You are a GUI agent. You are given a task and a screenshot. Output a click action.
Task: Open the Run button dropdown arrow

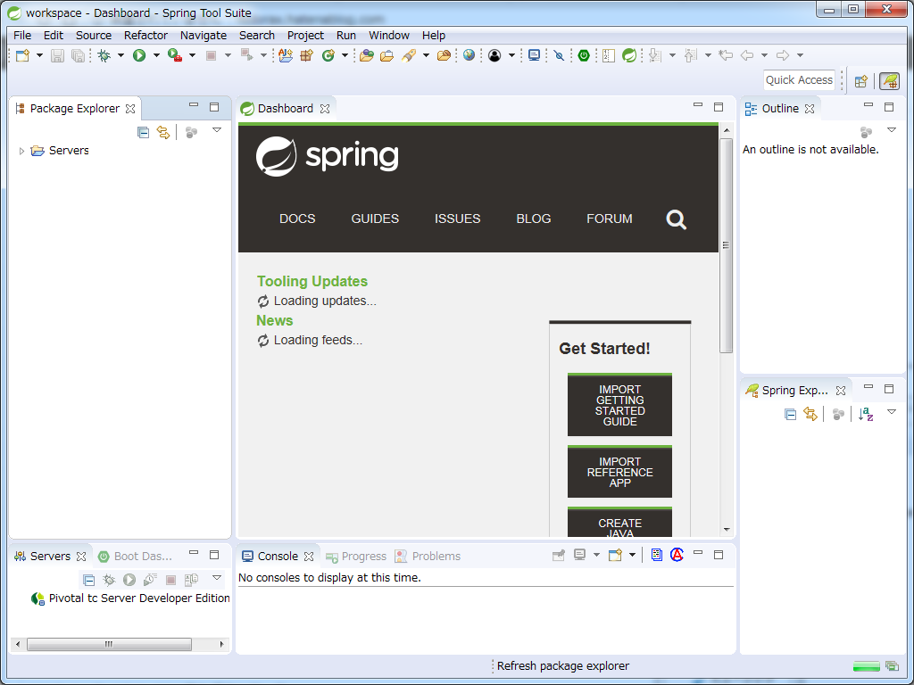pyautogui.click(x=156, y=55)
